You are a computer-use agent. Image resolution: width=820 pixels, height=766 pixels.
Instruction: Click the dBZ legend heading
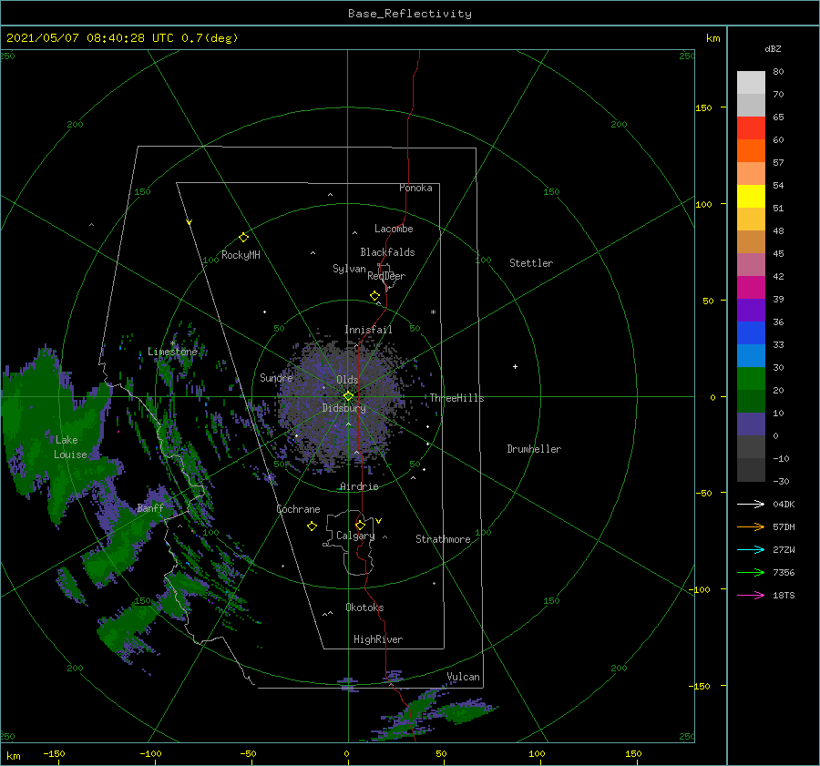point(773,48)
